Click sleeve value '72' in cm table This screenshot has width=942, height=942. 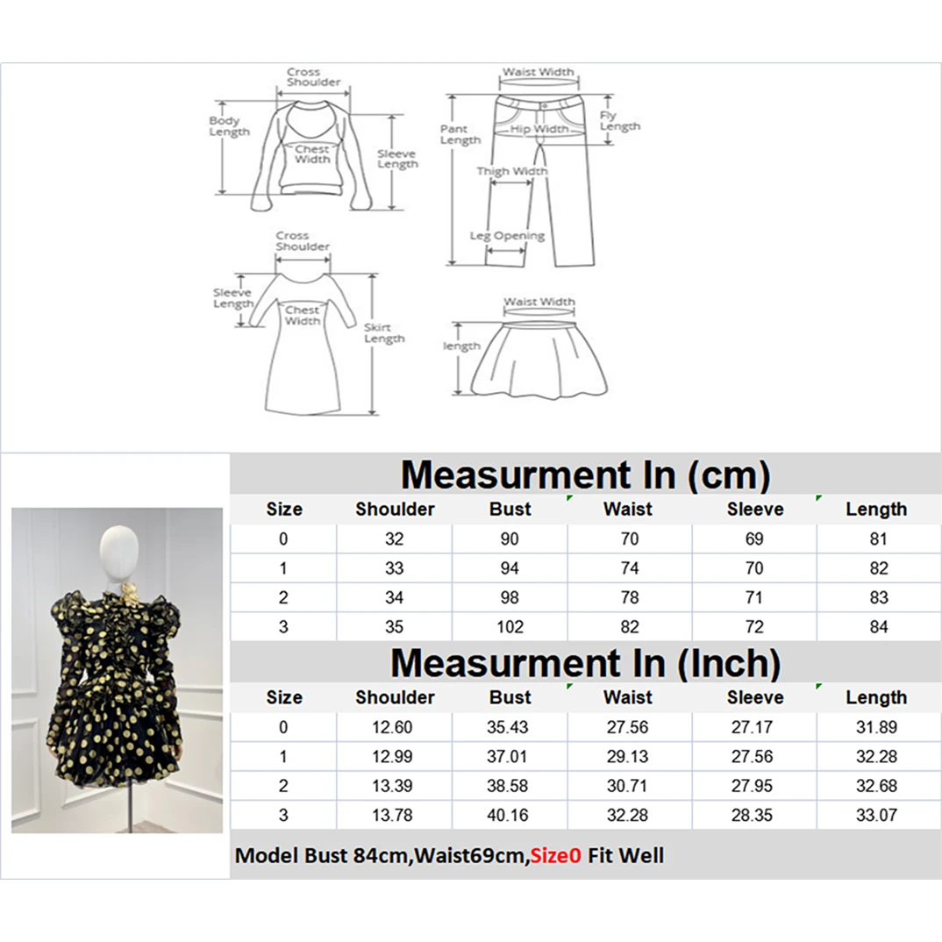click(x=754, y=627)
